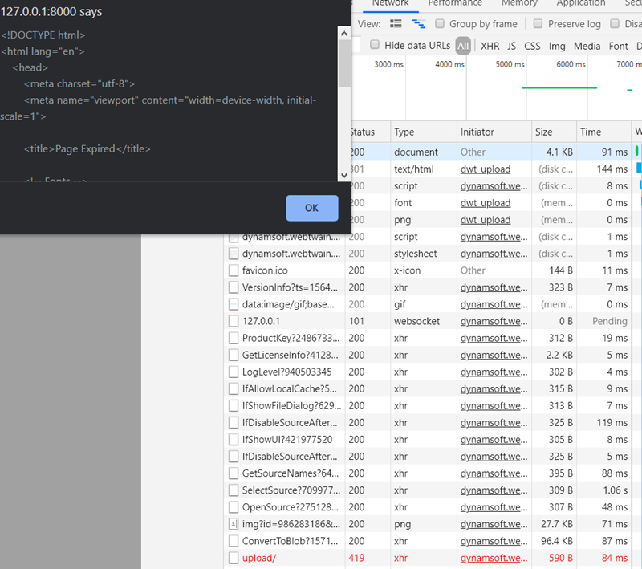Click the upload/ request file icon
642x569 pixels.
(233, 558)
